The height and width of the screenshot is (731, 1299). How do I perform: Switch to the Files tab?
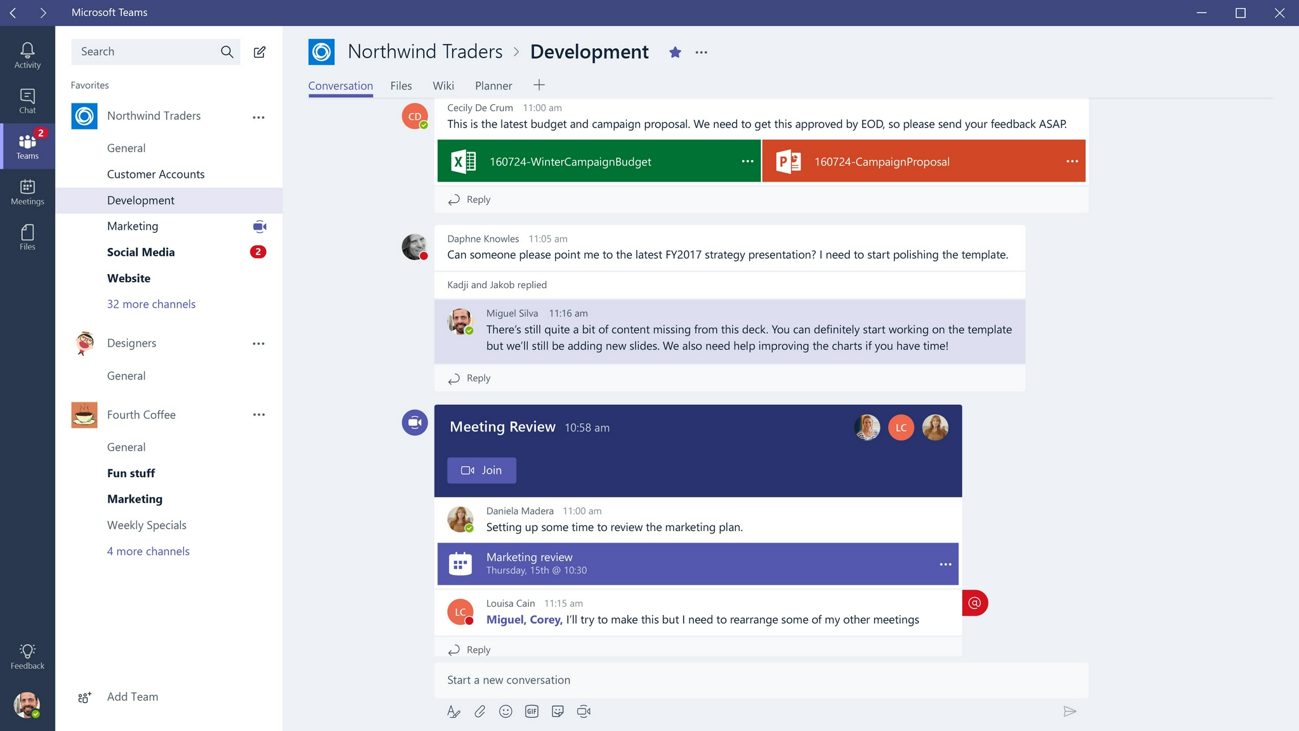point(401,86)
